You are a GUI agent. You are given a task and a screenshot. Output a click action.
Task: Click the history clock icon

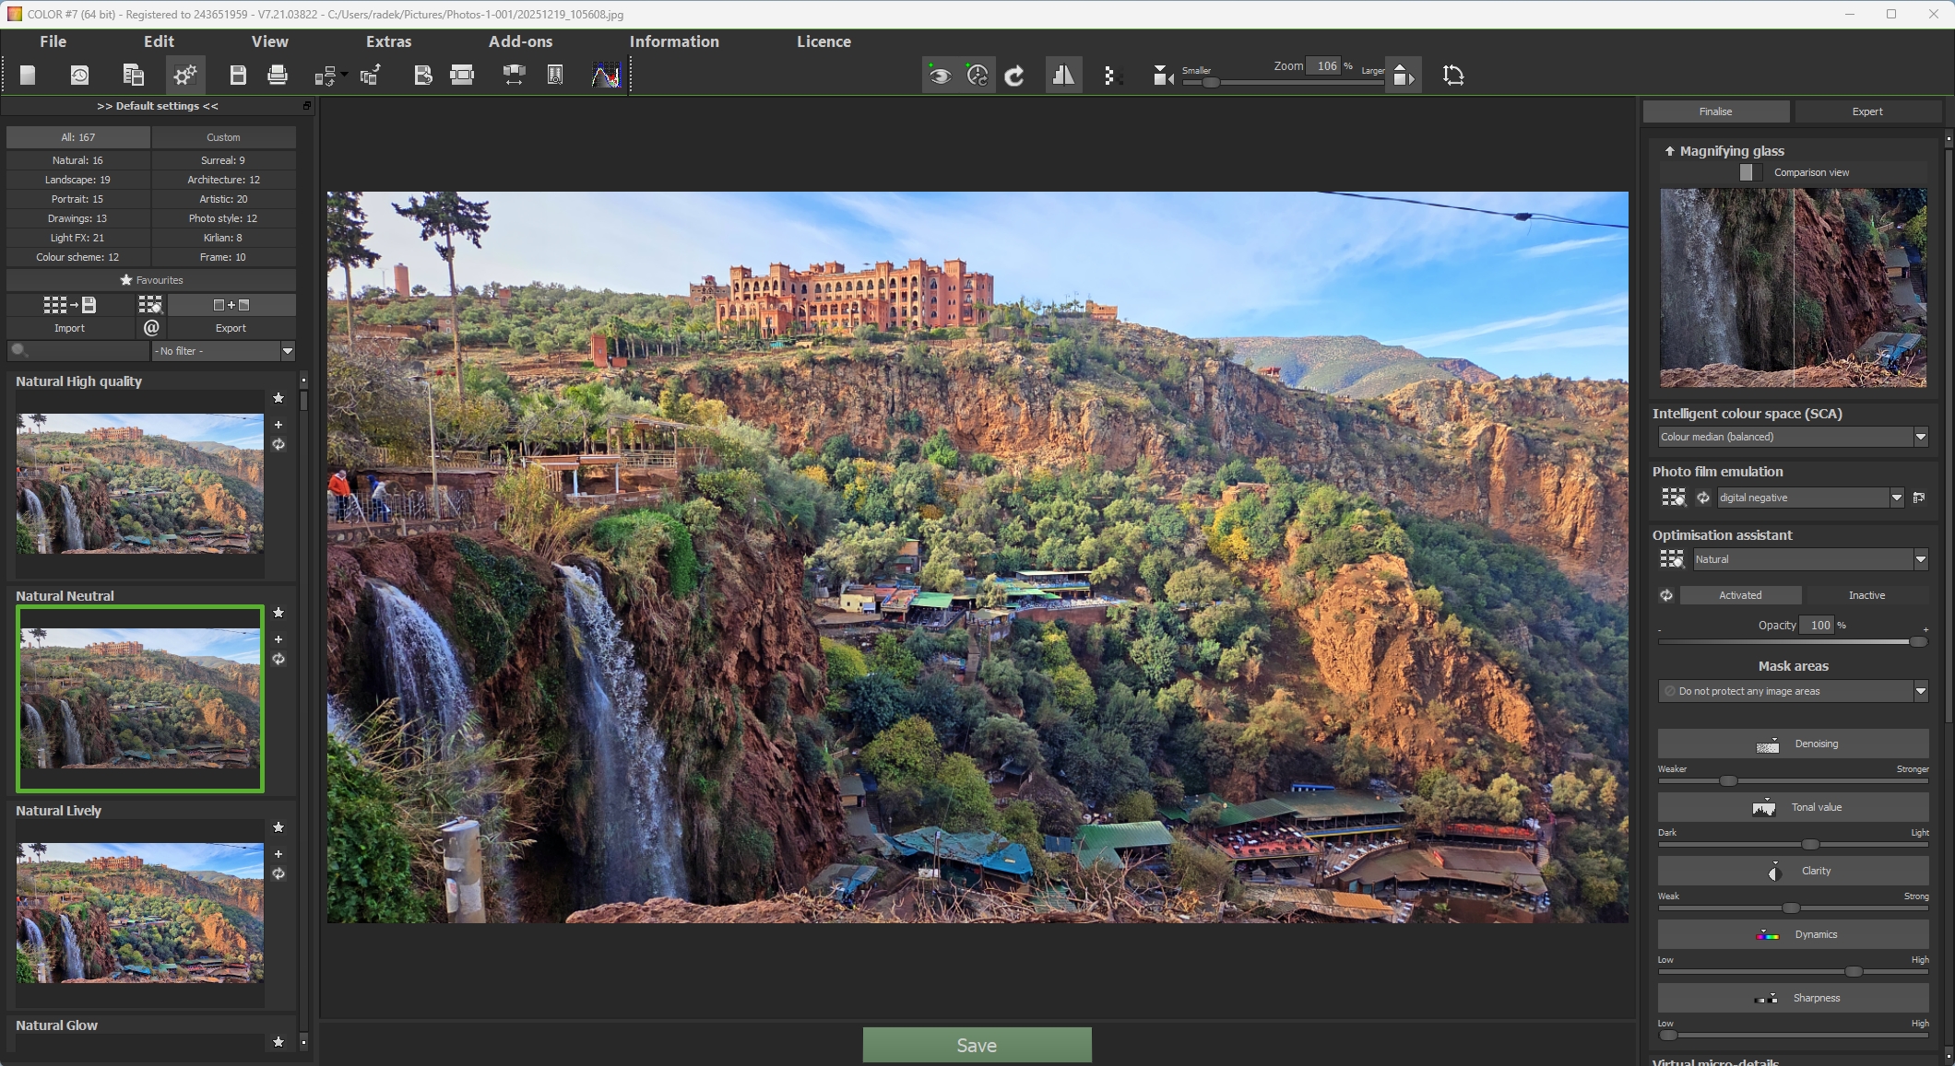tap(80, 76)
